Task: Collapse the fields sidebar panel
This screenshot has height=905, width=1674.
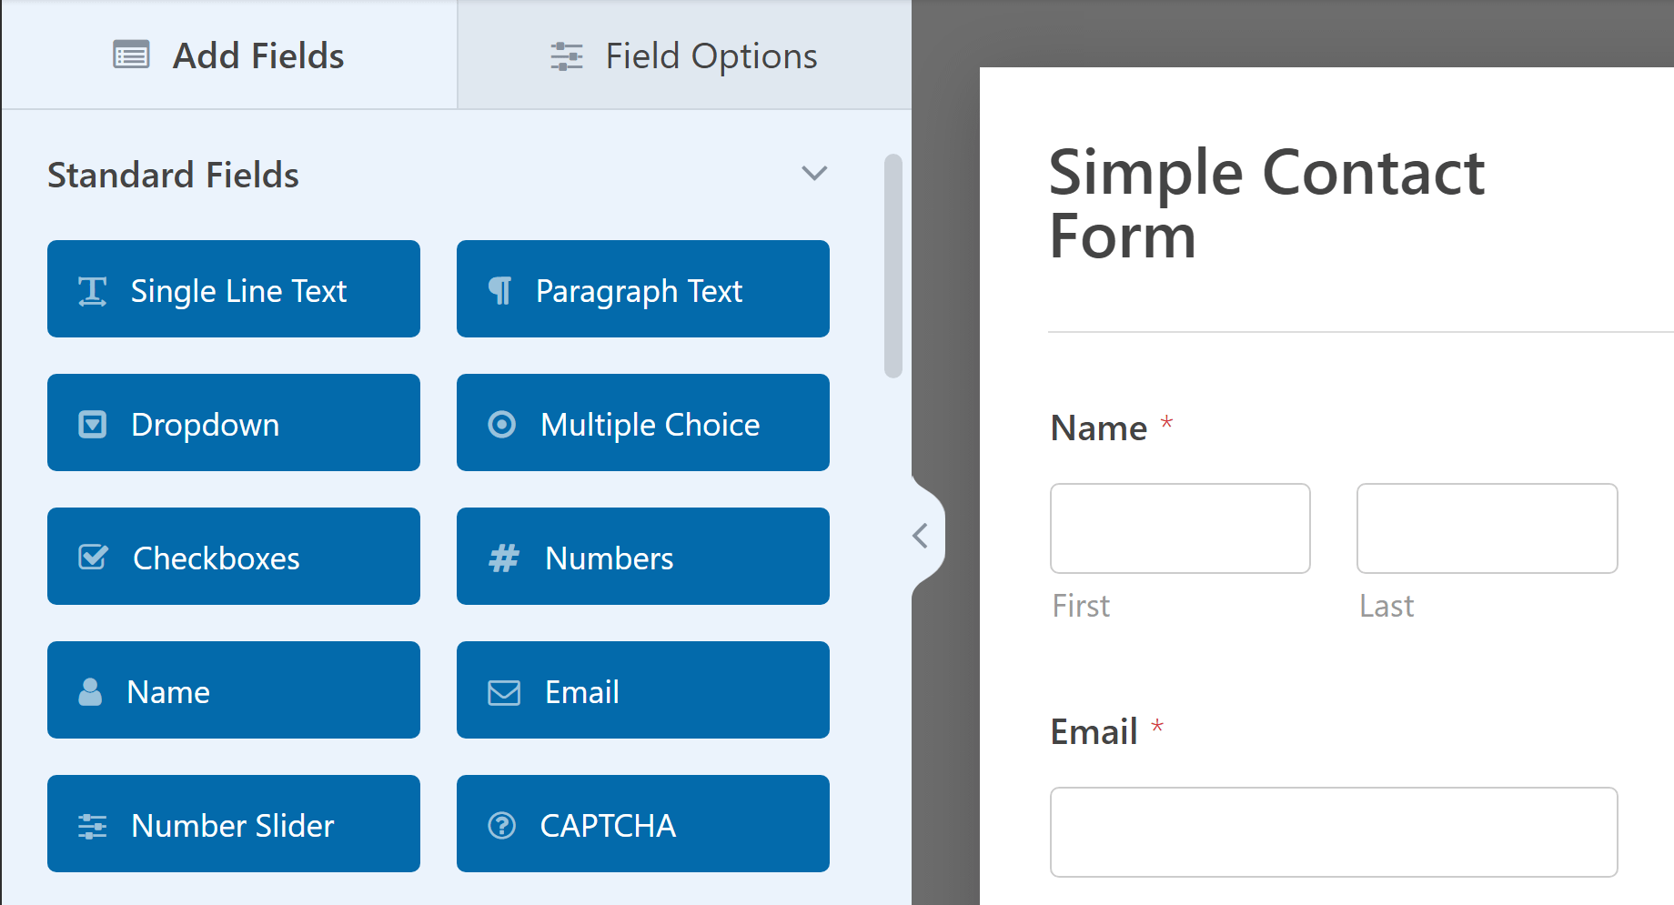Action: click(919, 536)
